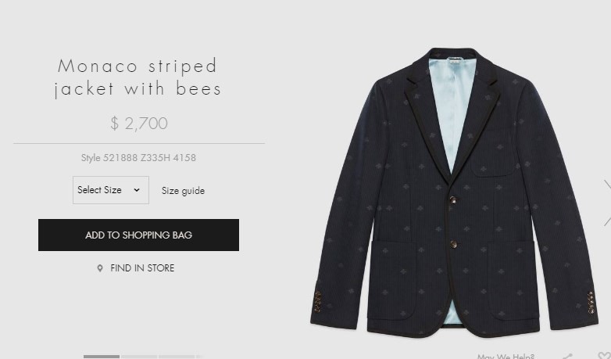Open the May We Help? link
This screenshot has width=611, height=359.
pyautogui.click(x=506, y=357)
